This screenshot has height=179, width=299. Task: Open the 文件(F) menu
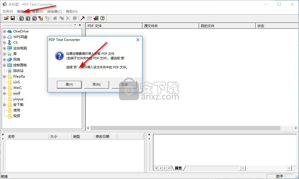8,11
